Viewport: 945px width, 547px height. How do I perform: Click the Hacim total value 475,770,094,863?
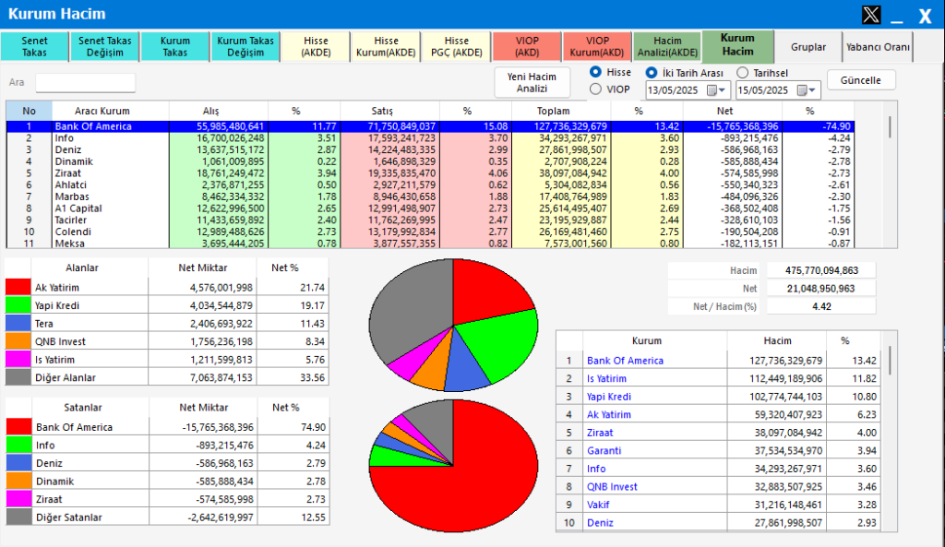(x=821, y=270)
